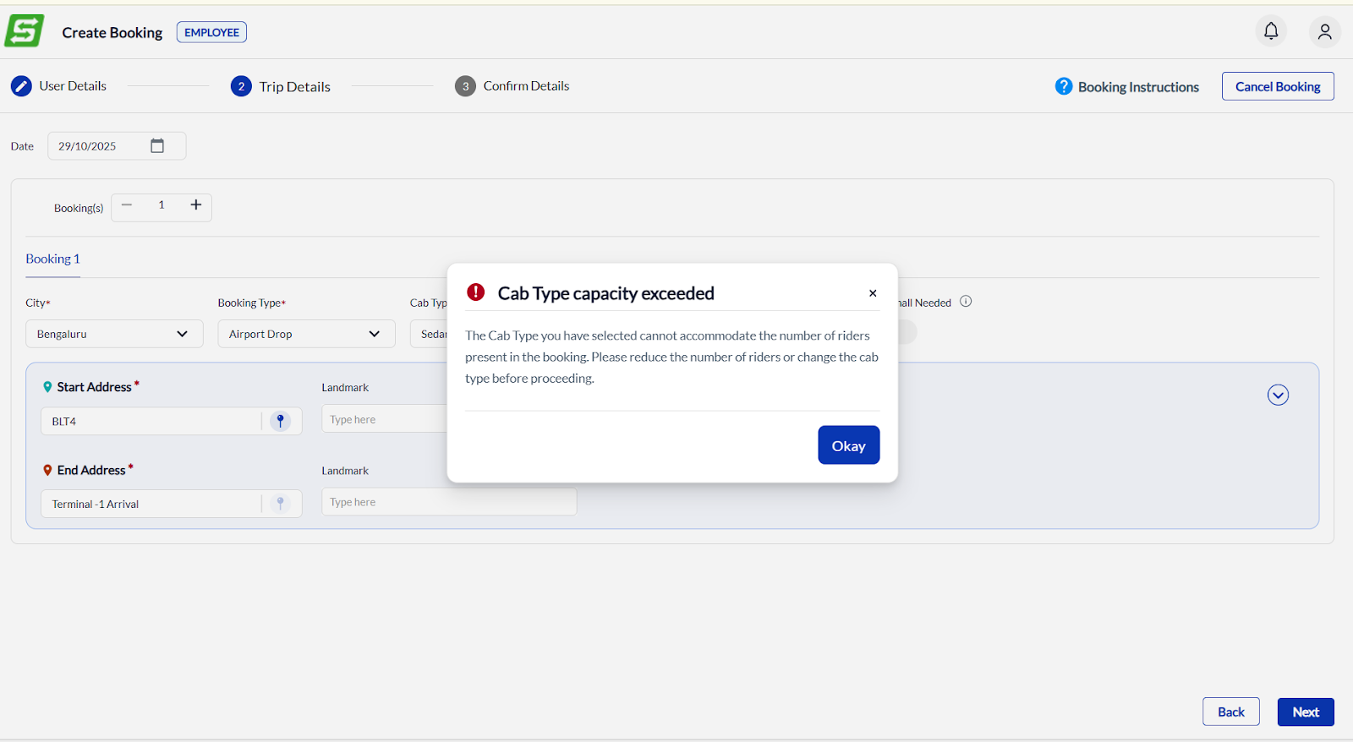
Task: Click the green S app logo
Action: (24, 31)
